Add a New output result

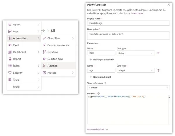pos(100,77)
